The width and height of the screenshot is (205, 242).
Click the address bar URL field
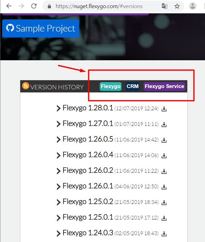click(99, 6)
